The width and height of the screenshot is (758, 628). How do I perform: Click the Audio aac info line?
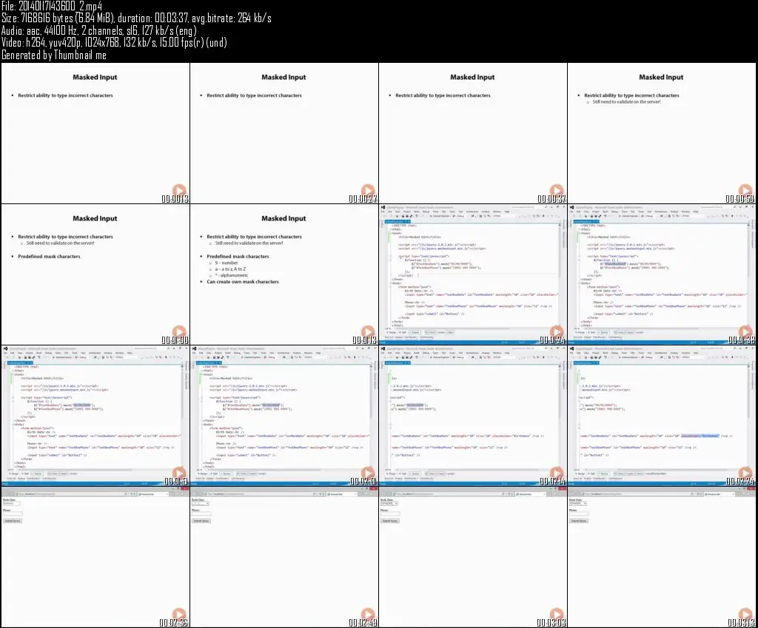(x=98, y=30)
